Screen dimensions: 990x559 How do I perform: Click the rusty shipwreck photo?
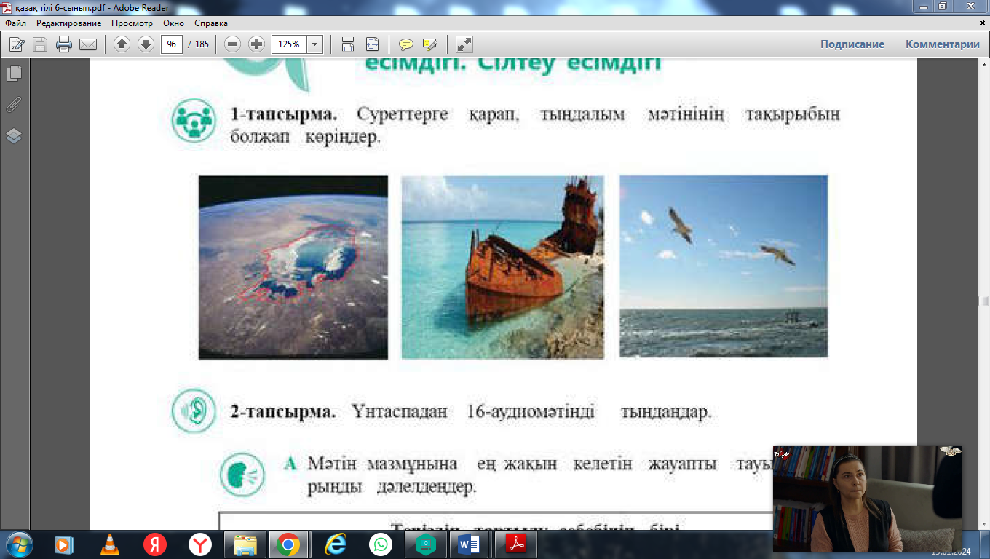[502, 266]
